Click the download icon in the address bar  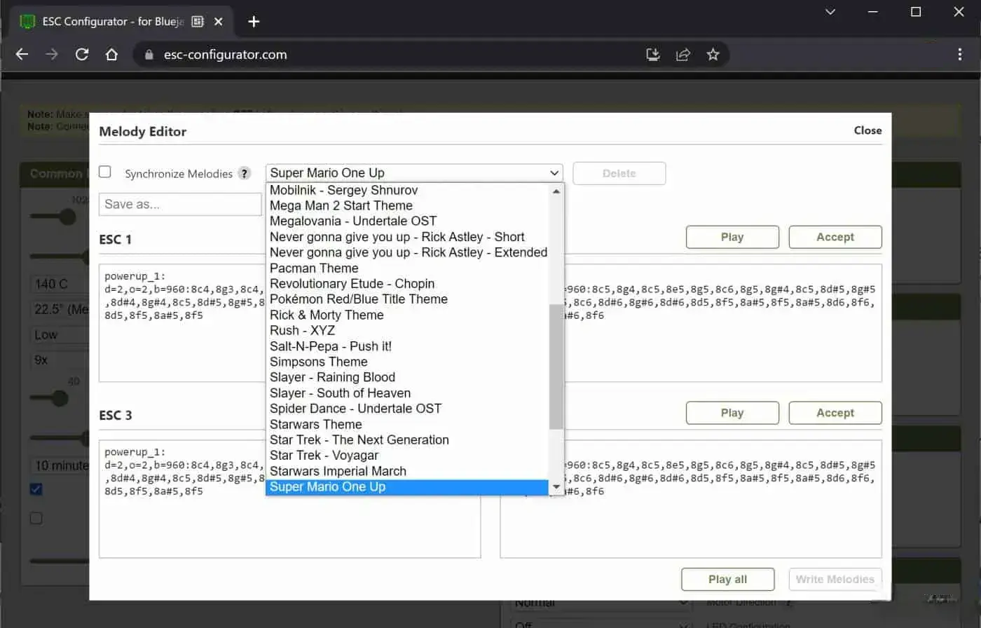click(x=652, y=54)
